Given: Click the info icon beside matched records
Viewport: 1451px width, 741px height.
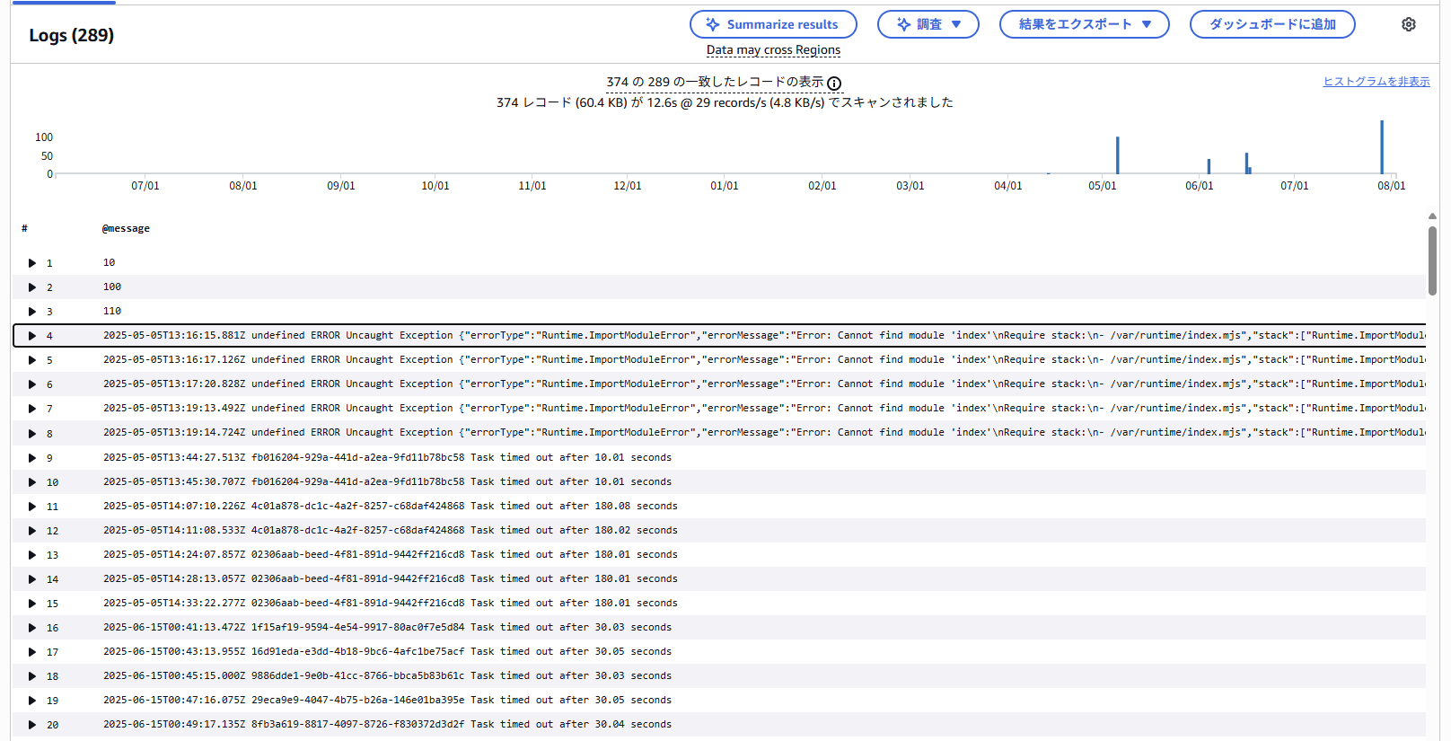Looking at the screenshot, I should (834, 84).
